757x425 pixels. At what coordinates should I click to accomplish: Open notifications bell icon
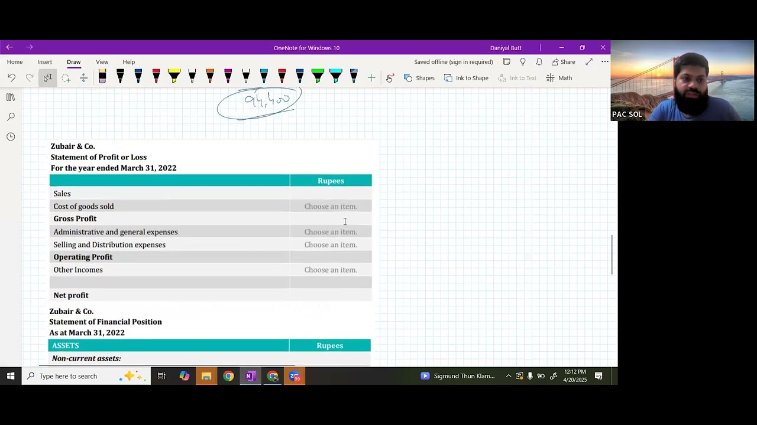click(x=539, y=62)
